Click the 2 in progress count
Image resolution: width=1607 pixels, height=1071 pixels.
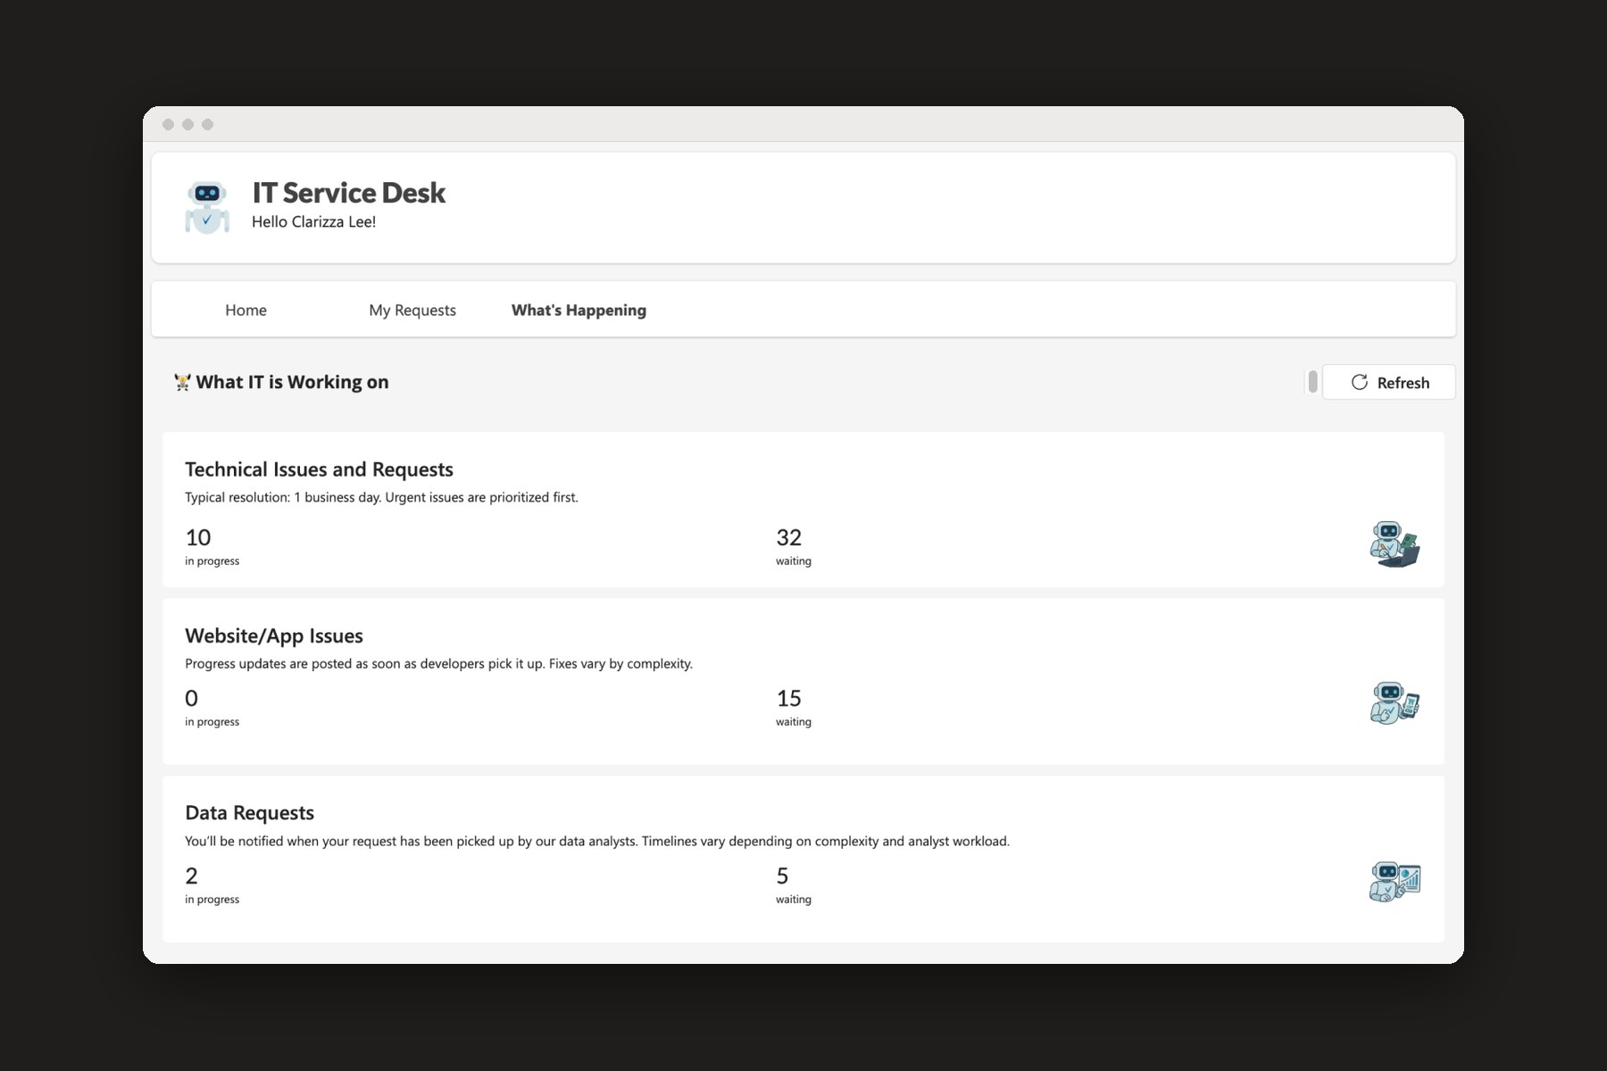click(x=191, y=876)
